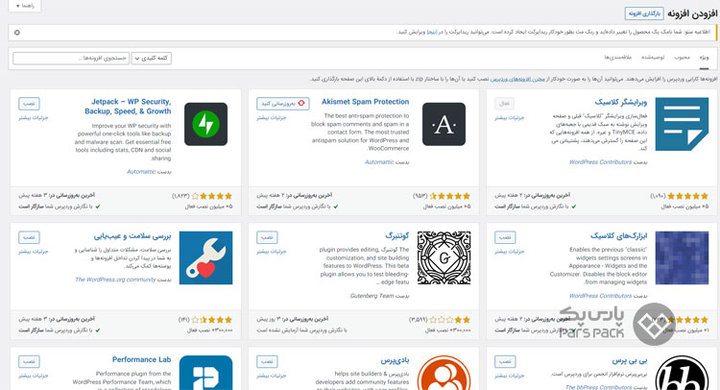Image resolution: width=720 pixels, height=390 pixels.
Task: Open the Classic Editor plugin icon
Action: click(684, 124)
